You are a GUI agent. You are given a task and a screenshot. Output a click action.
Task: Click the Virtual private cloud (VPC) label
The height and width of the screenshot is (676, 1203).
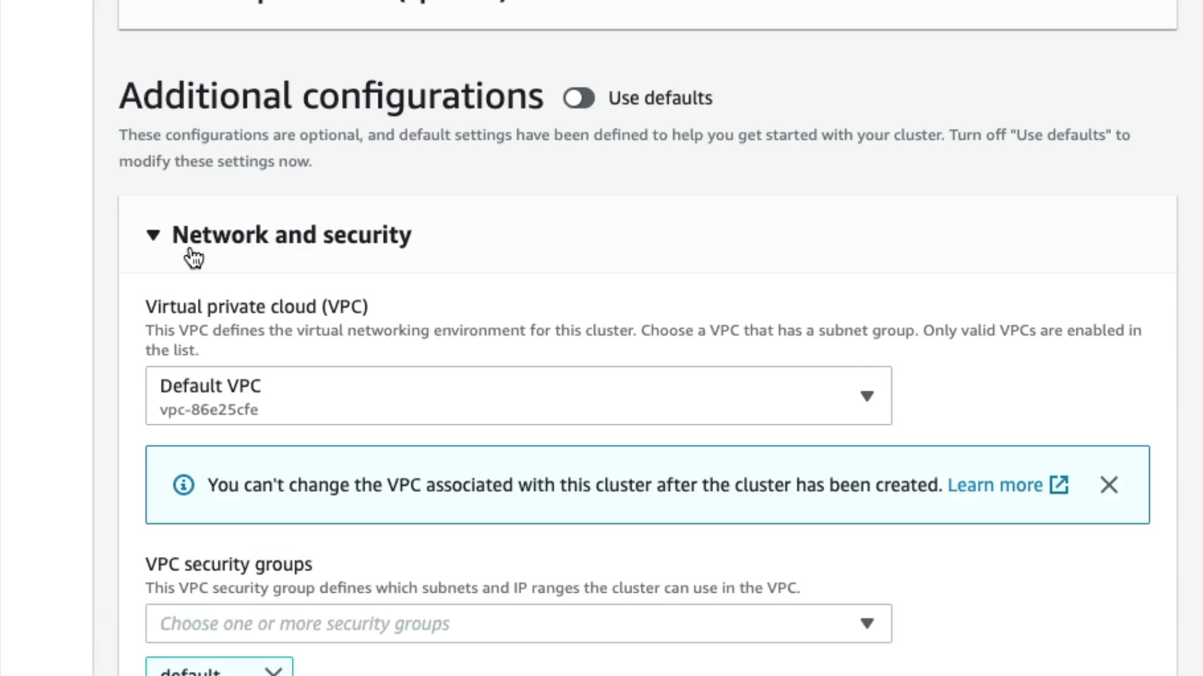coord(256,307)
